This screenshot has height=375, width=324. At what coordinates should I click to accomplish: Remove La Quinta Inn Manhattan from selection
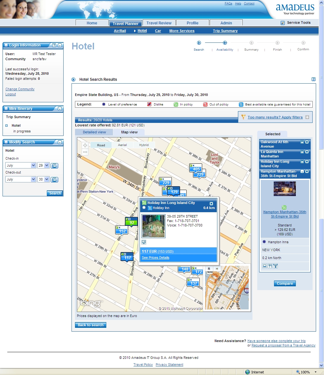(307, 152)
